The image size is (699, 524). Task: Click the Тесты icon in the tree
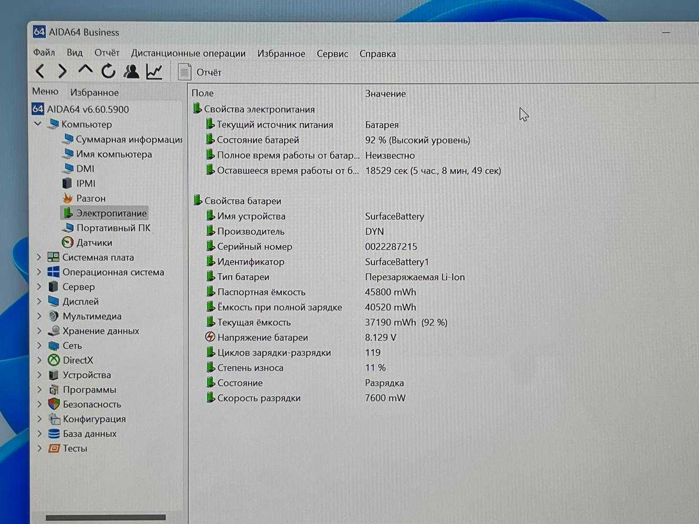coord(54,448)
